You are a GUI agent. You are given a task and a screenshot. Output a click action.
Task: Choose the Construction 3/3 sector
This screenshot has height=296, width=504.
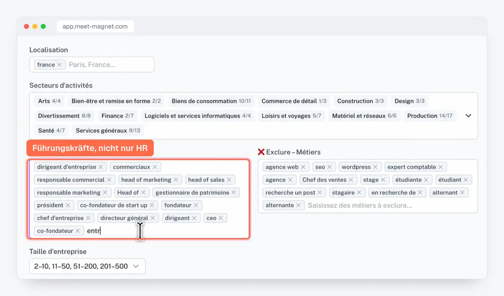click(x=360, y=101)
